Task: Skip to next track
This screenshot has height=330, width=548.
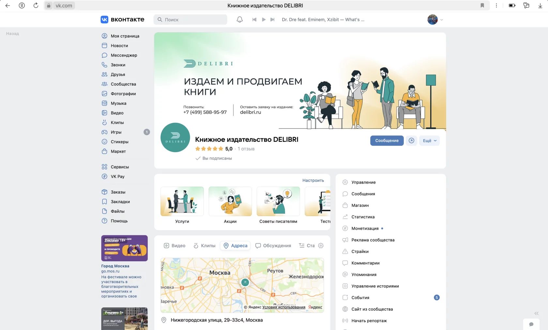Action: (x=273, y=20)
